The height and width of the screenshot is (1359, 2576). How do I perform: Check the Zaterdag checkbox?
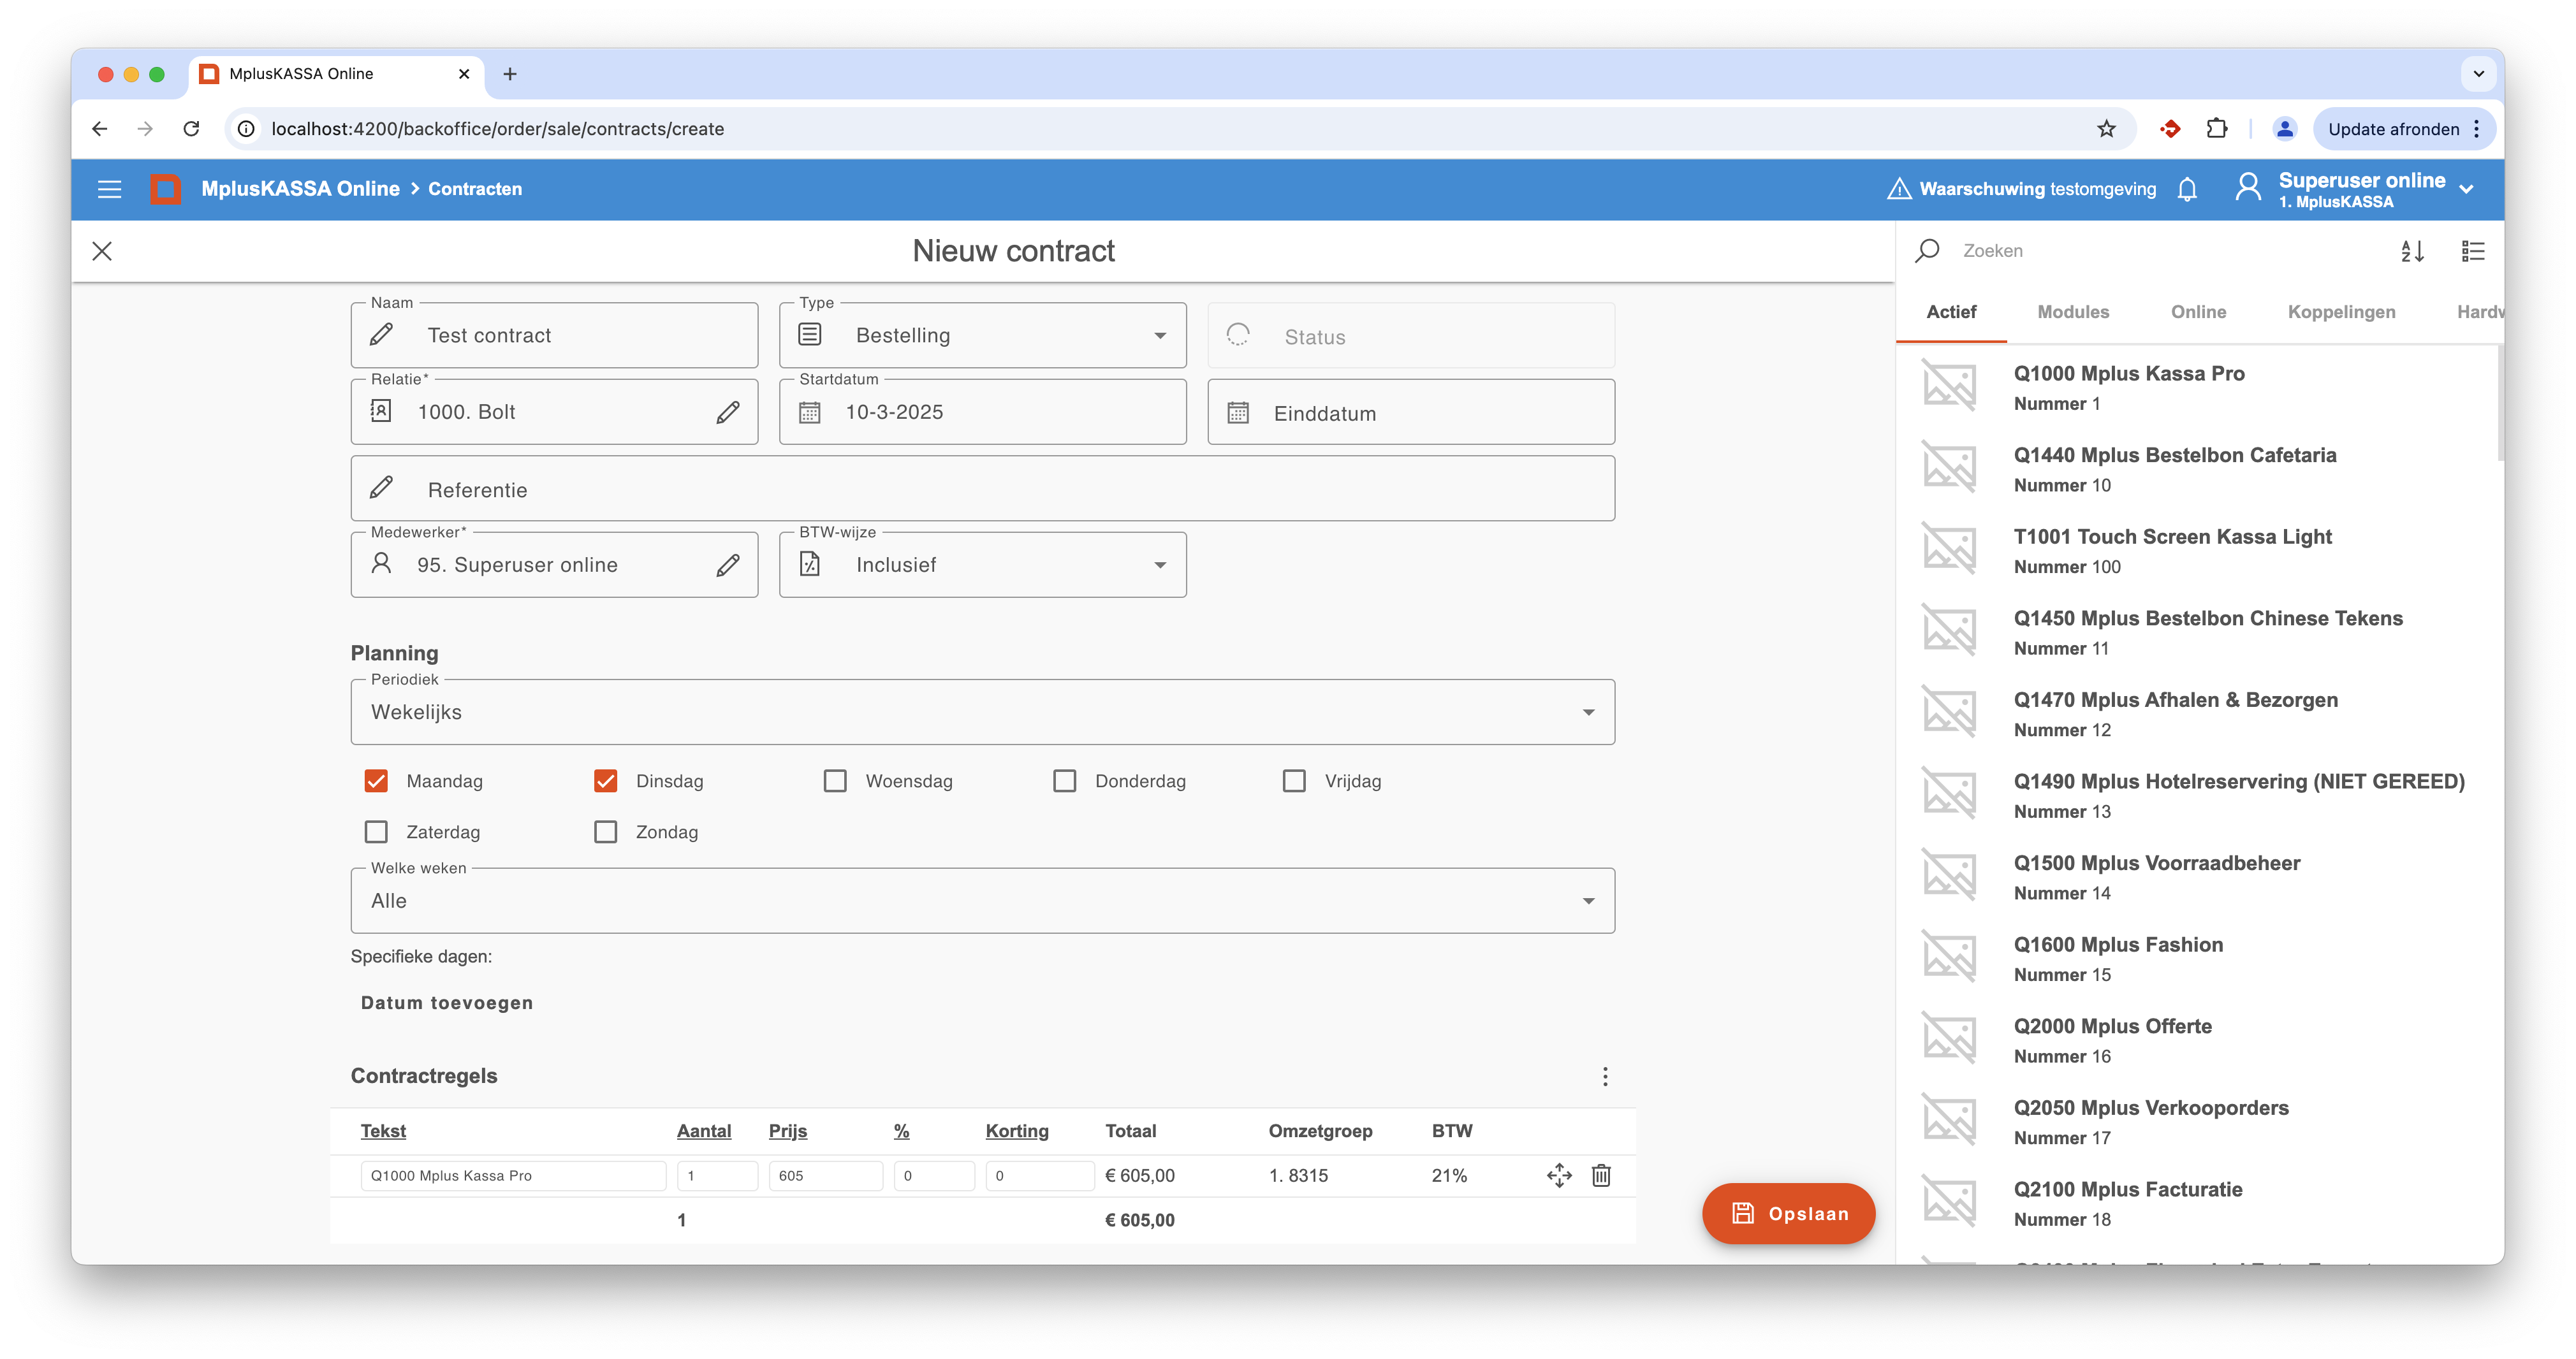coord(376,832)
